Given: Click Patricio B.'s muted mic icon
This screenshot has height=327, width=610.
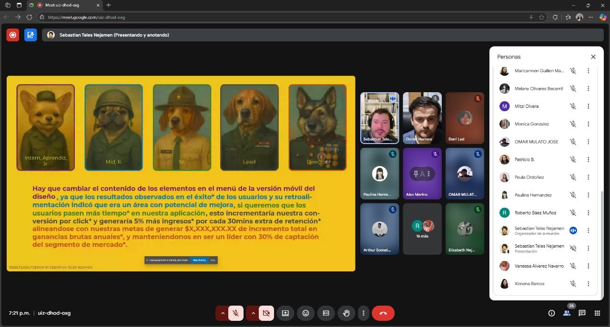Looking at the screenshot, I should (x=573, y=159).
